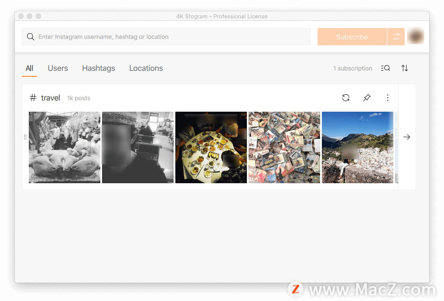Click the 1k posts count
The image size is (444, 301).
tap(79, 98)
